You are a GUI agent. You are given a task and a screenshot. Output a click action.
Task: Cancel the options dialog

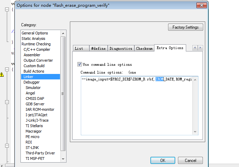click(190, 160)
